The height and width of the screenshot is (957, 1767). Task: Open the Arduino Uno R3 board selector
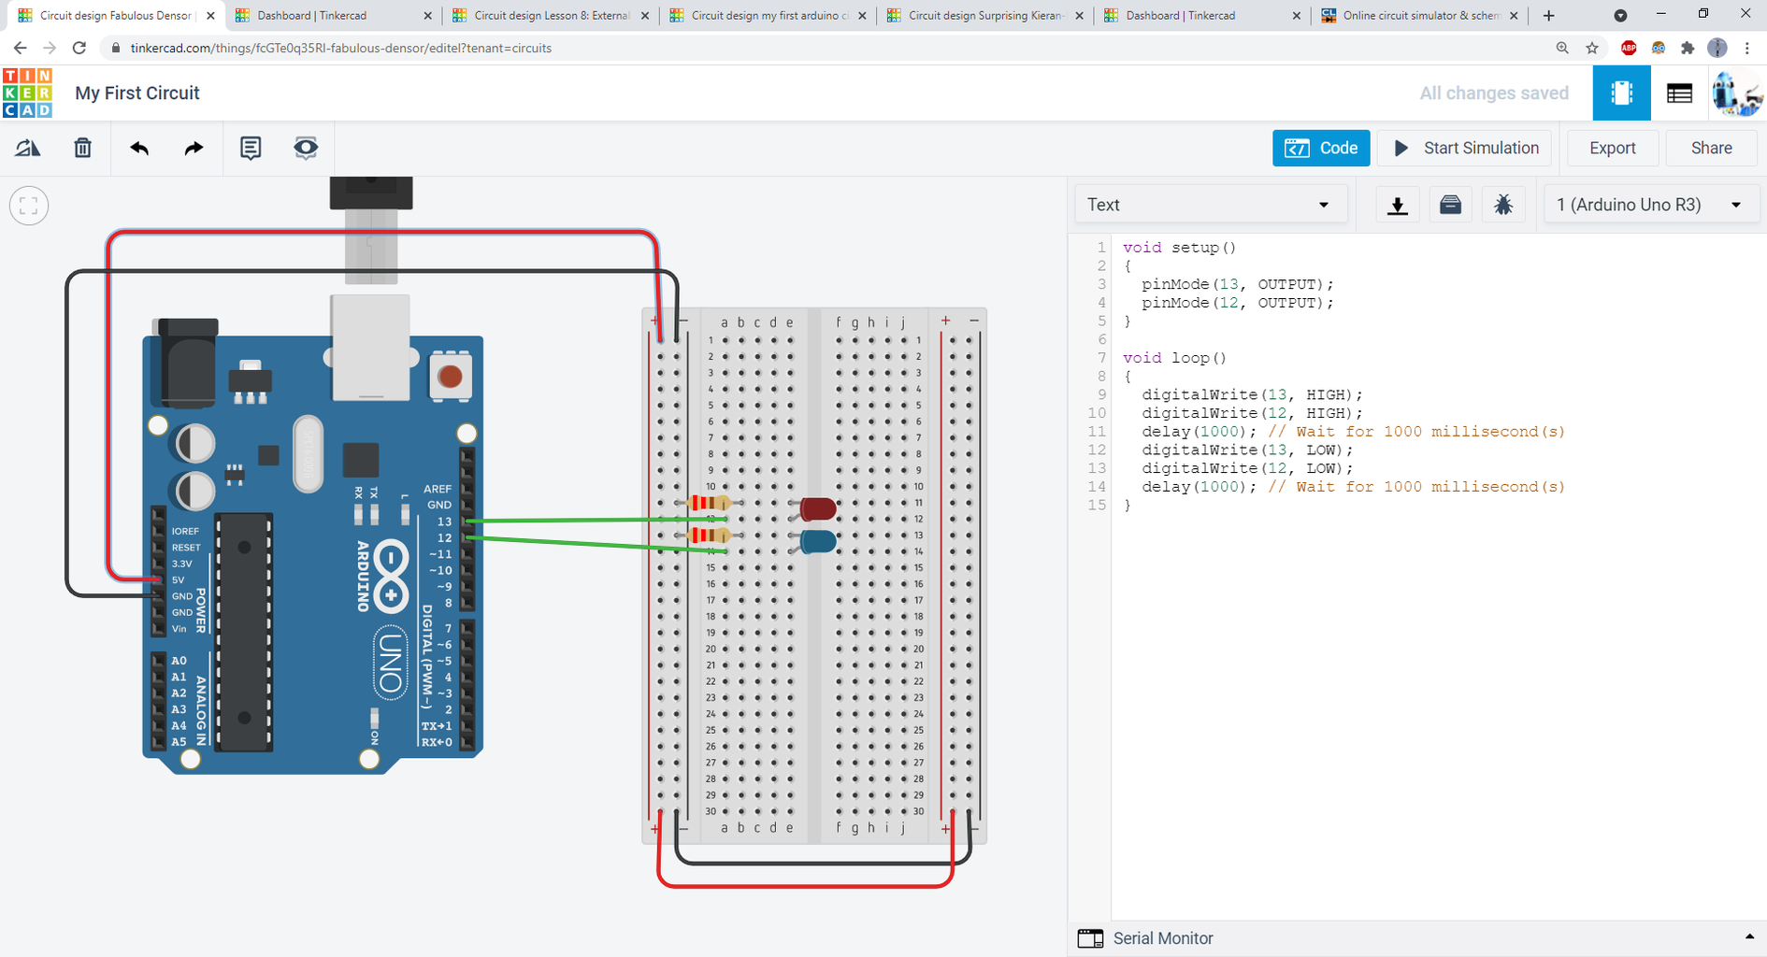1648,205
